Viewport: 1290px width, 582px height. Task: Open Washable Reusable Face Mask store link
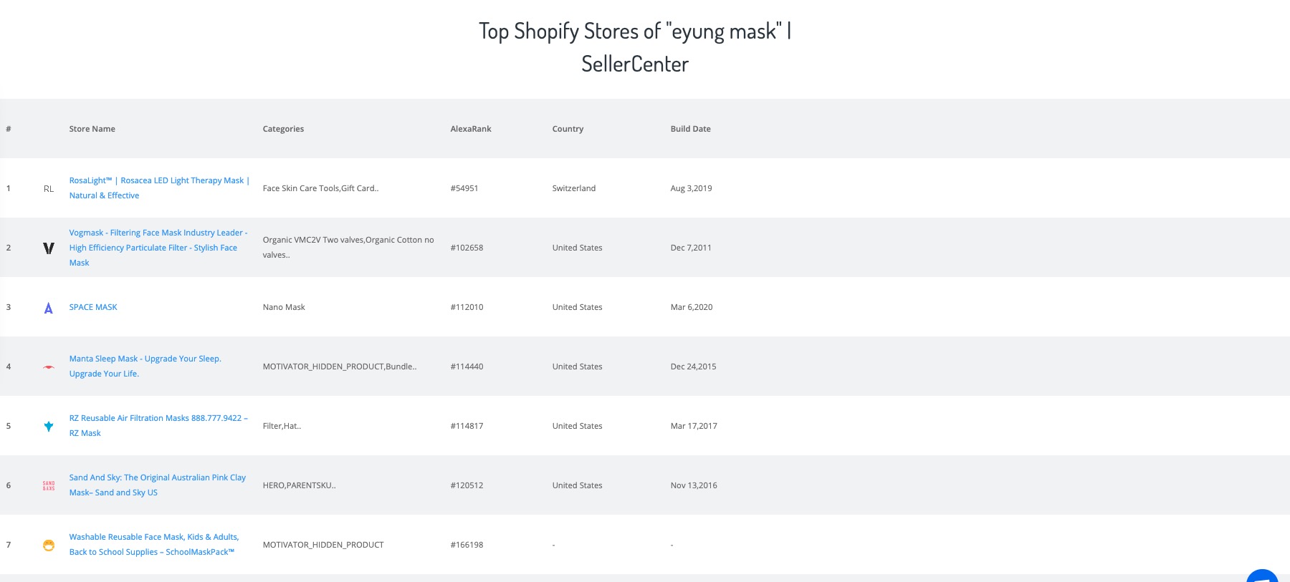tap(153, 538)
